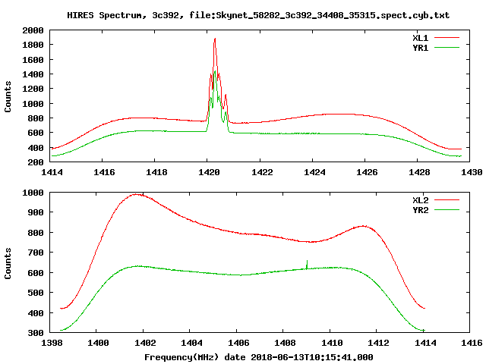Click the 2000 tick label on top plot

tap(33, 30)
